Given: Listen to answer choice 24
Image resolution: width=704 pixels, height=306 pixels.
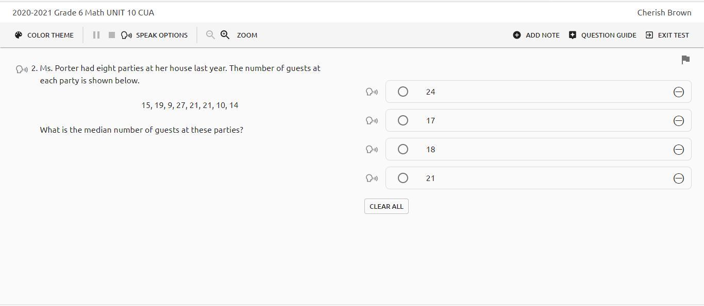Looking at the screenshot, I should 372,92.
